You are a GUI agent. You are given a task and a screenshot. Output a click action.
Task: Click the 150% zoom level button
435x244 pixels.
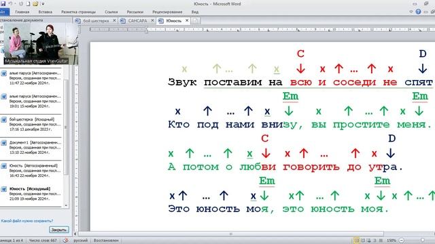click(391, 241)
